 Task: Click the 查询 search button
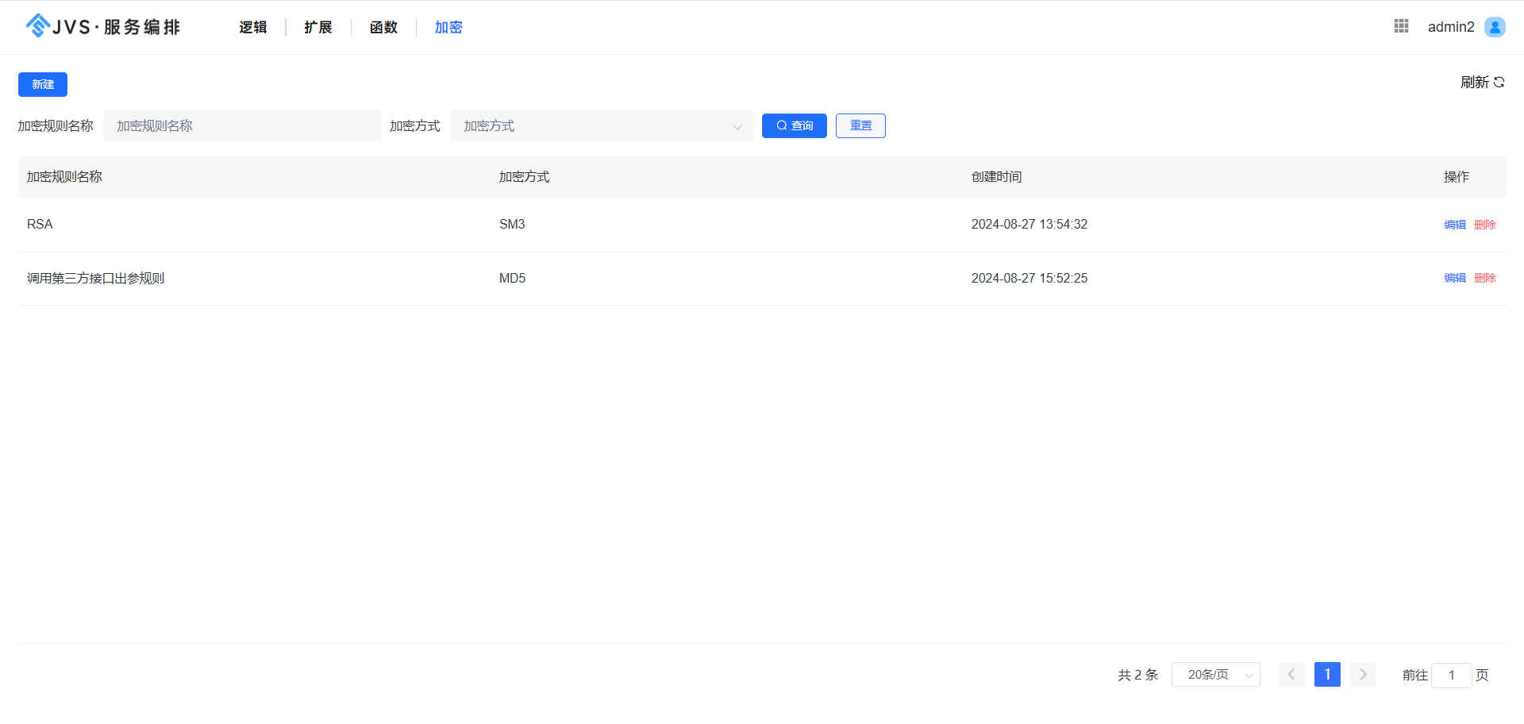click(x=795, y=125)
